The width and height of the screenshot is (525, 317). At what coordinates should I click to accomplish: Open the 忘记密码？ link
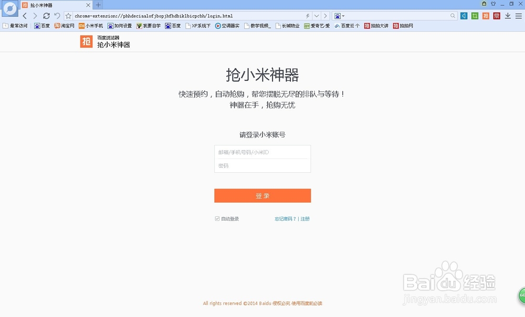point(285,219)
